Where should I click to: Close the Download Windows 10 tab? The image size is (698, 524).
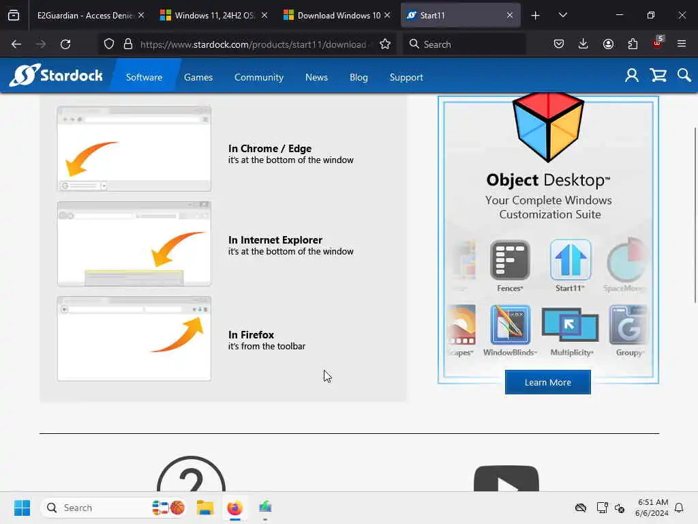[387, 16]
